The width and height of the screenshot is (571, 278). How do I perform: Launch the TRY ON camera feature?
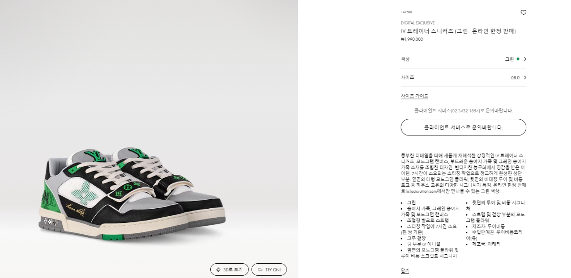point(269,269)
